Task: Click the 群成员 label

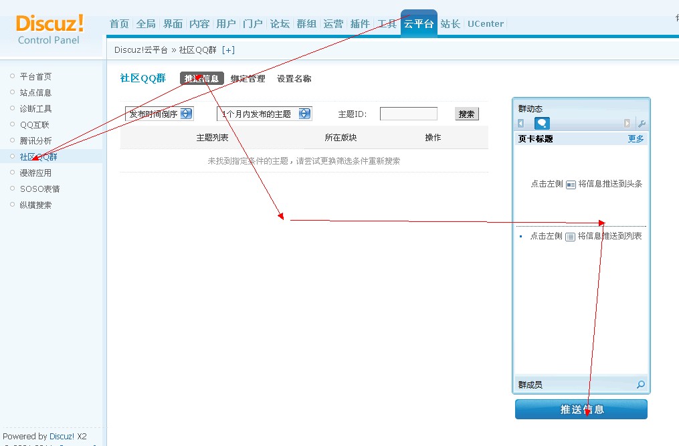Action: coord(530,384)
